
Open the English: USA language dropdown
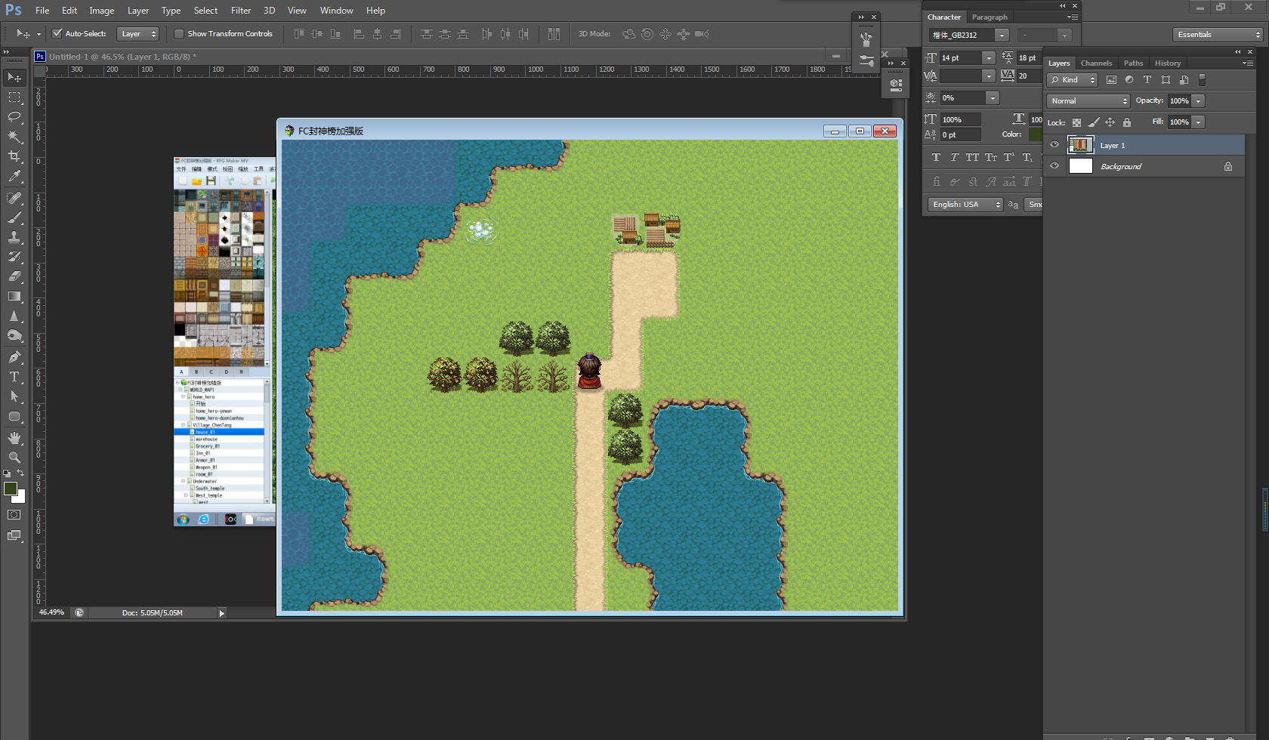pyautogui.click(x=965, y=205)
